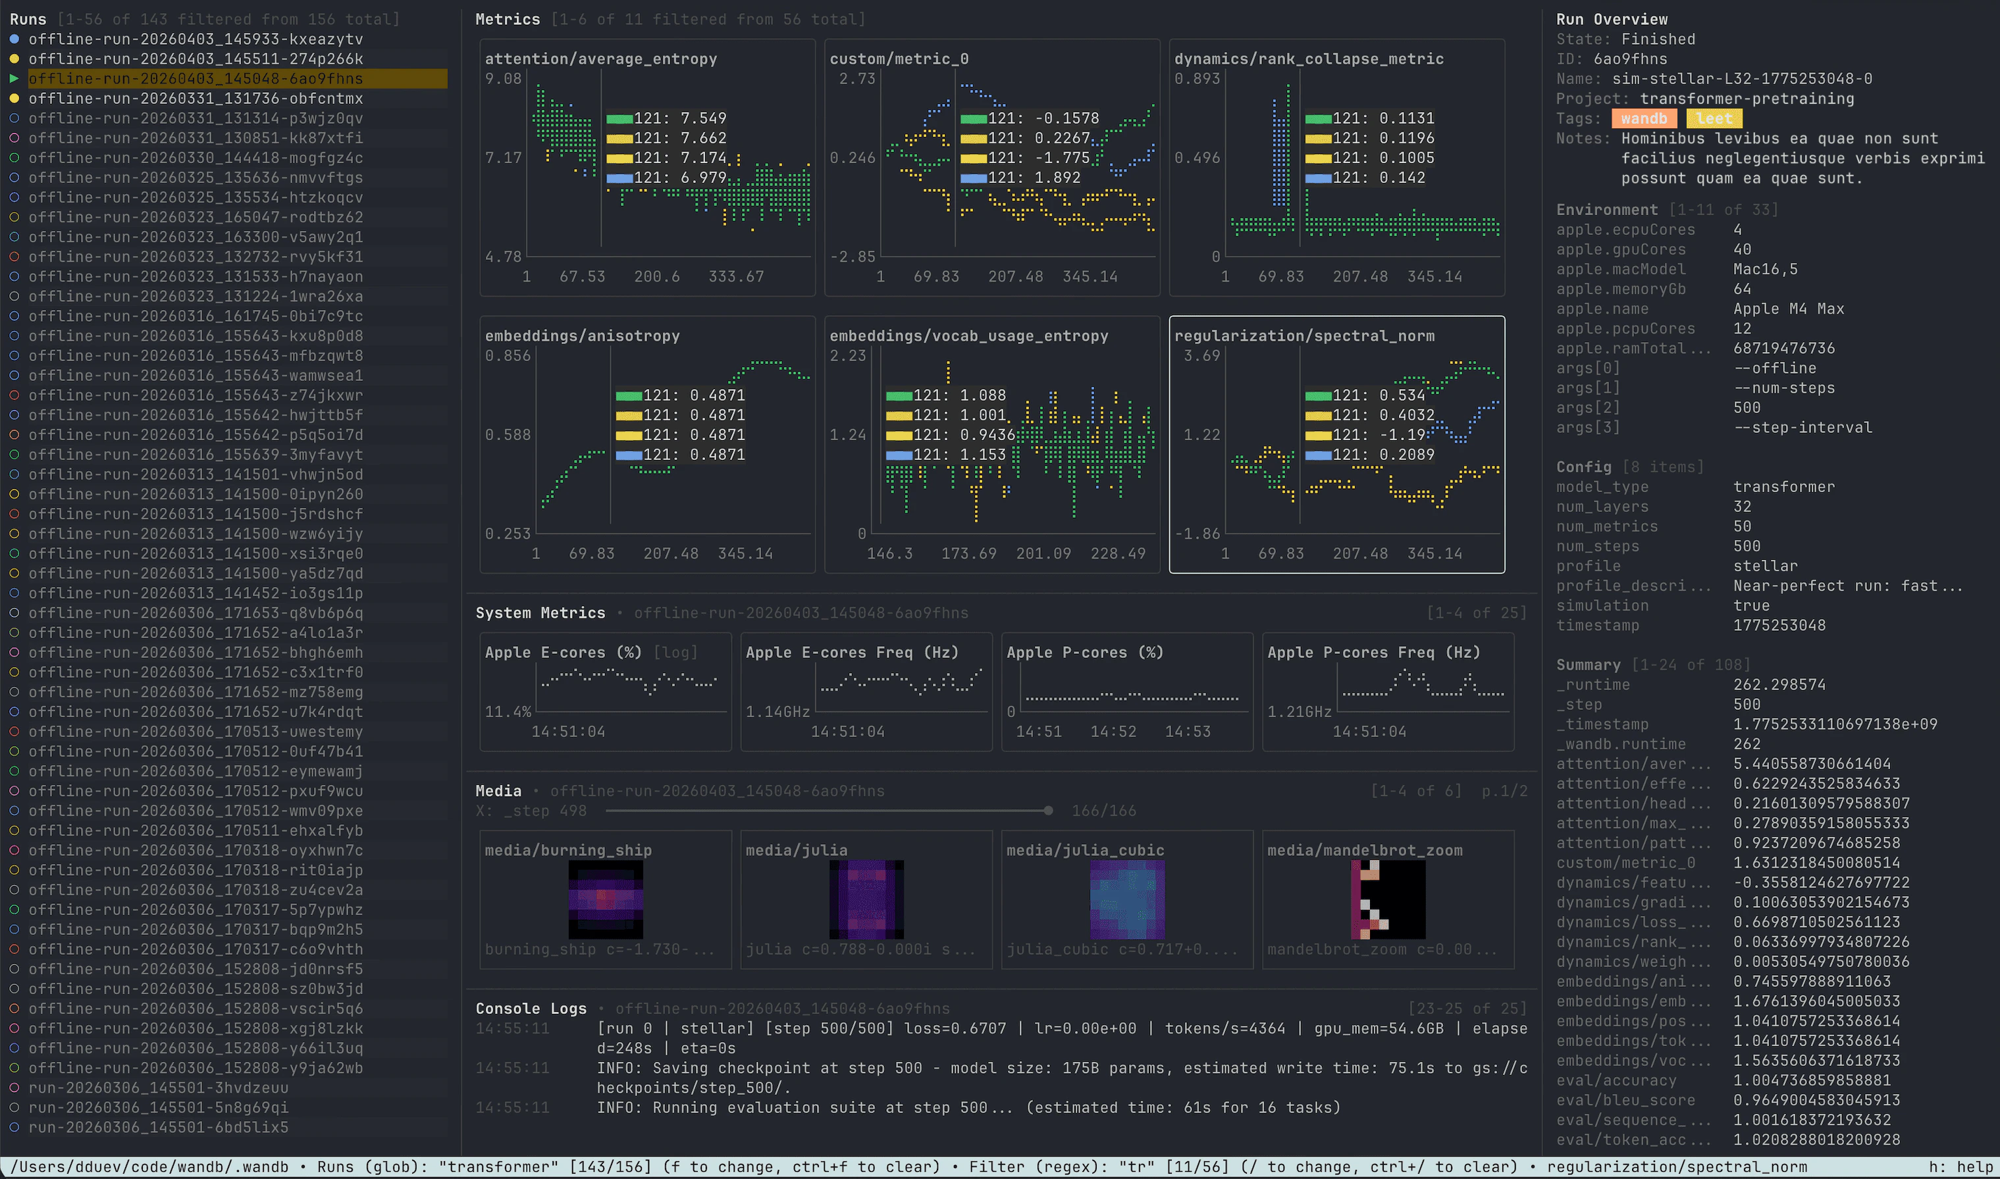Screen dimensions: 2000x1179
Task: Toggle the blue 121 series in dynamics/rank_collapse_metric legend
Action: pyautogui.click(x=1319, y=178)
